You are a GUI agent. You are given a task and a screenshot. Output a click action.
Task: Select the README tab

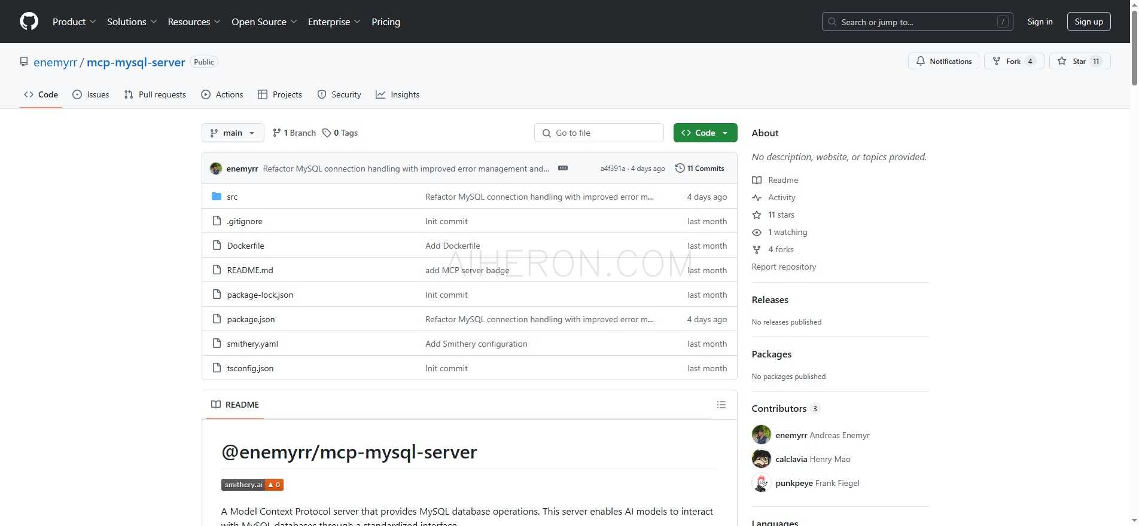(235, 405)
